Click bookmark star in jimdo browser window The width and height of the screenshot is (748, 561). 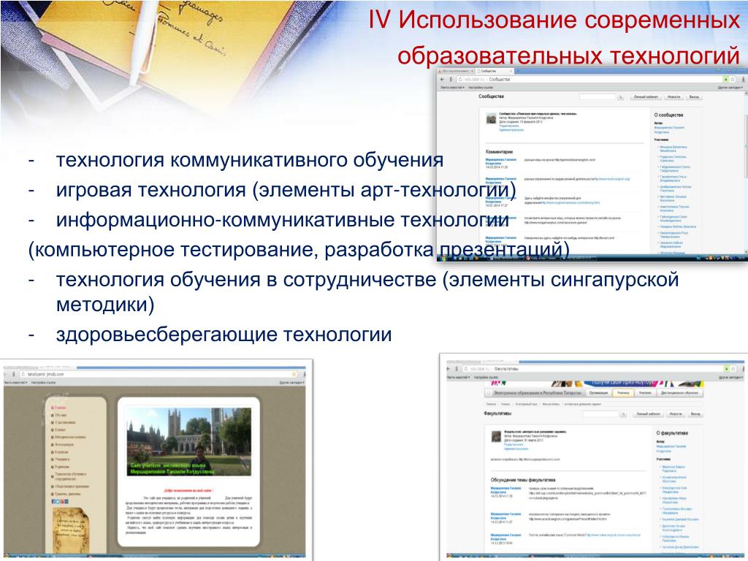coord(294,374)
